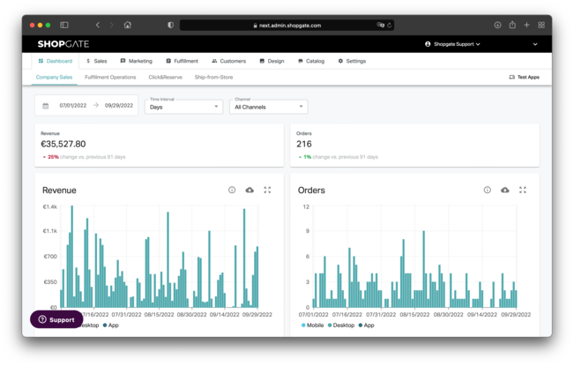Toggle the Safari sidebar icon
This screenshot has width=574, height=366.
[x=64, y=25]
